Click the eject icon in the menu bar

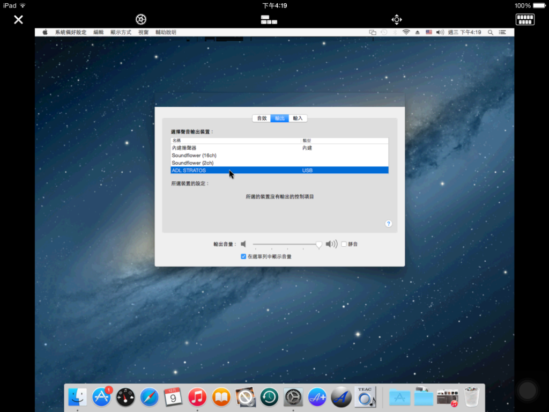click(x=418, y=32)
